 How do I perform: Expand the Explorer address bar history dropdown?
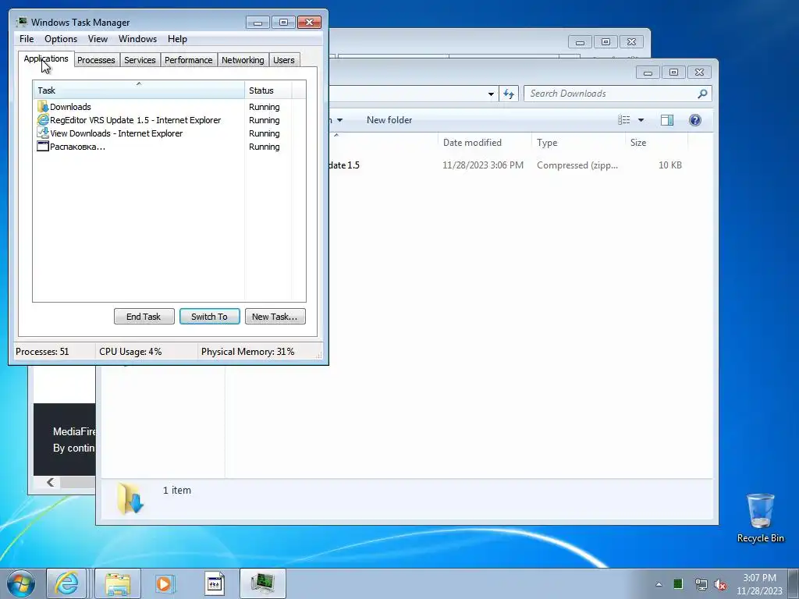tap(491, 94)
